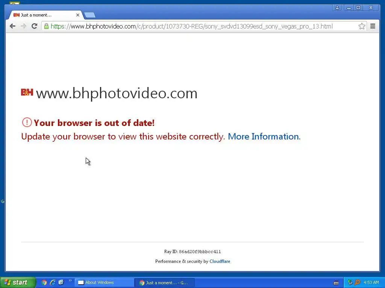This screenshot has height=288, width=385.
Task: Minimize the Chrome window
Action: pyautogui.click(x=349, y=7)
